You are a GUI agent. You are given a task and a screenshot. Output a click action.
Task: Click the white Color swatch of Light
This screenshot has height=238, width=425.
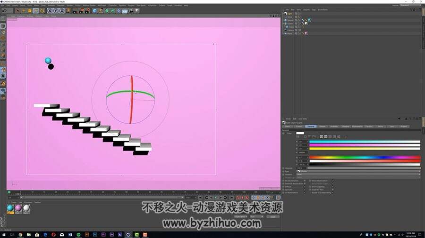300,133
